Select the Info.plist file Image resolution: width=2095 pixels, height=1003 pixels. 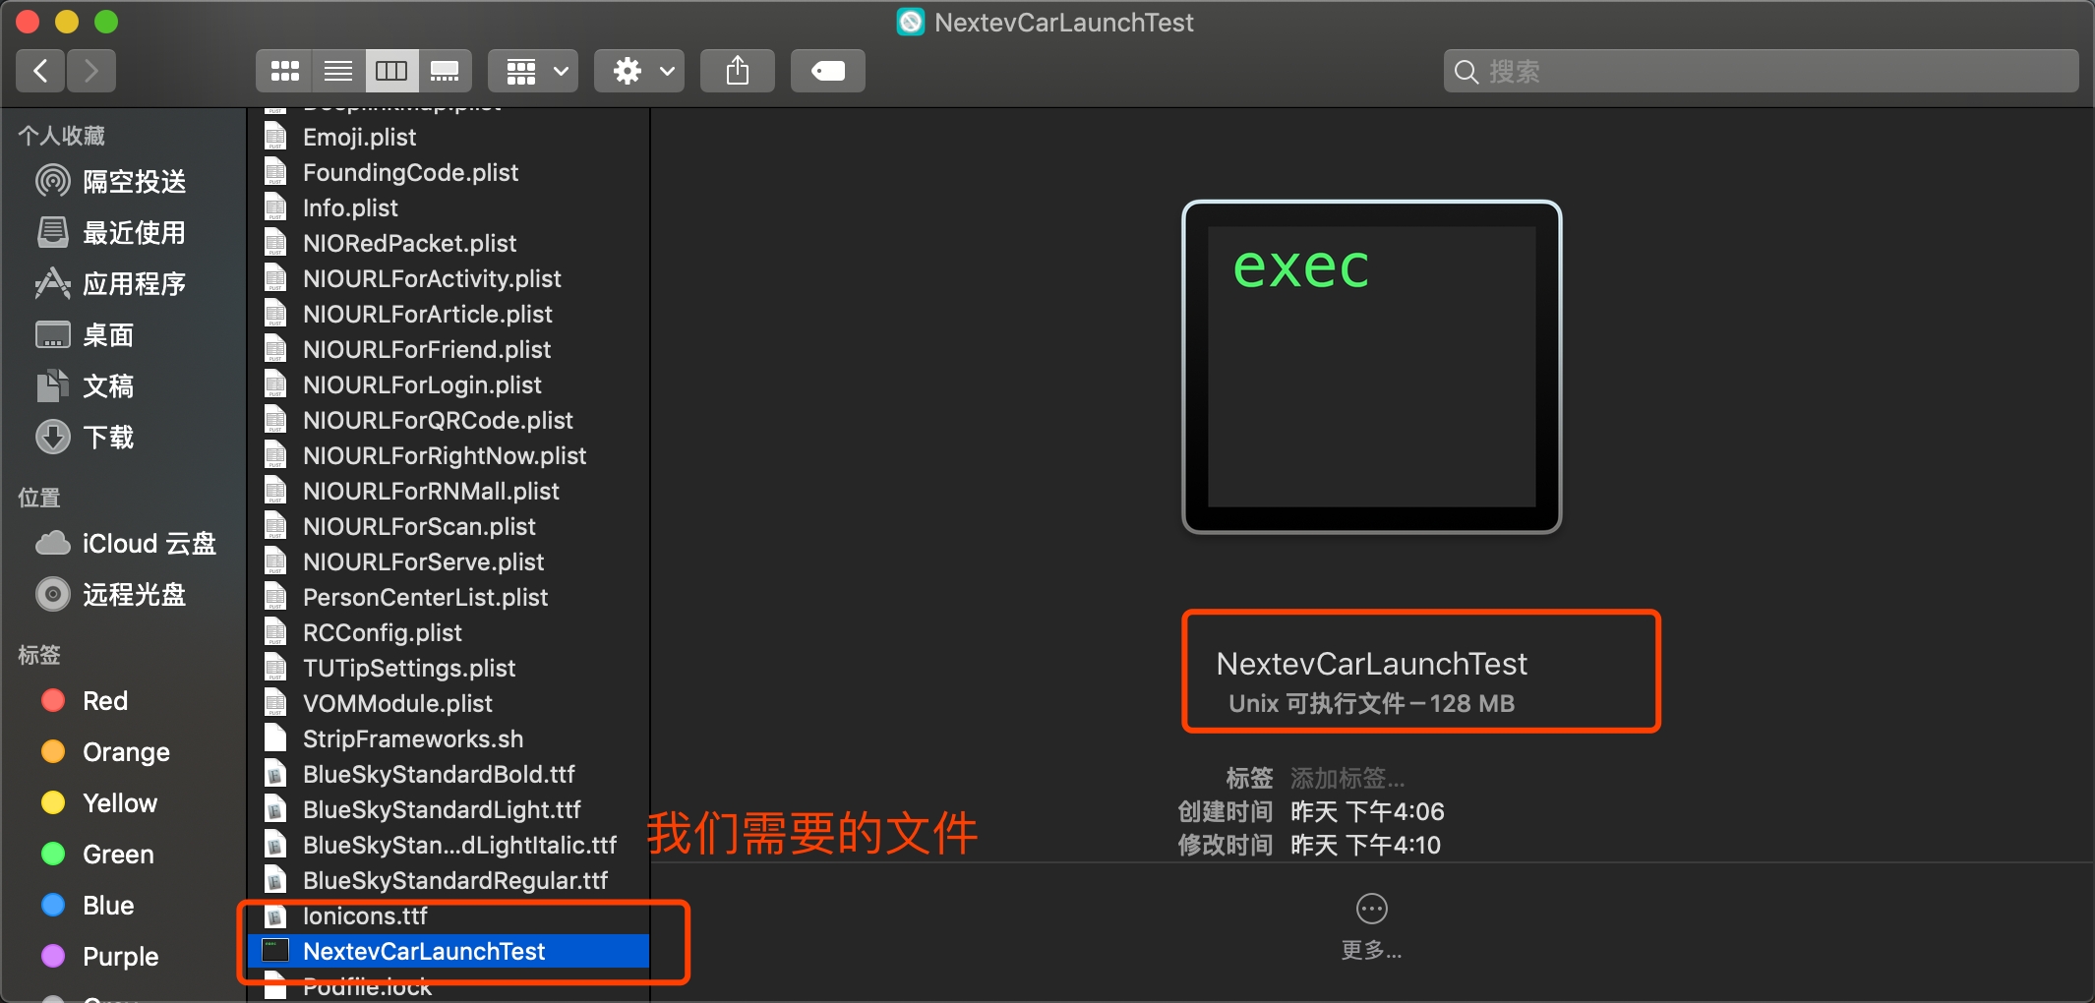coord(350,208)
